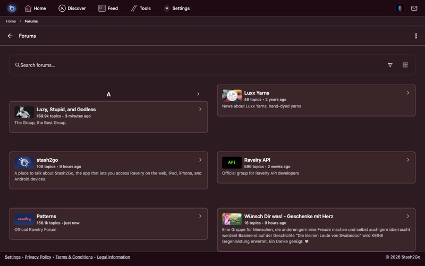Click the stash2go description paragraph
425x266 pixels.
pyautogui.click(x=108, y=176)
